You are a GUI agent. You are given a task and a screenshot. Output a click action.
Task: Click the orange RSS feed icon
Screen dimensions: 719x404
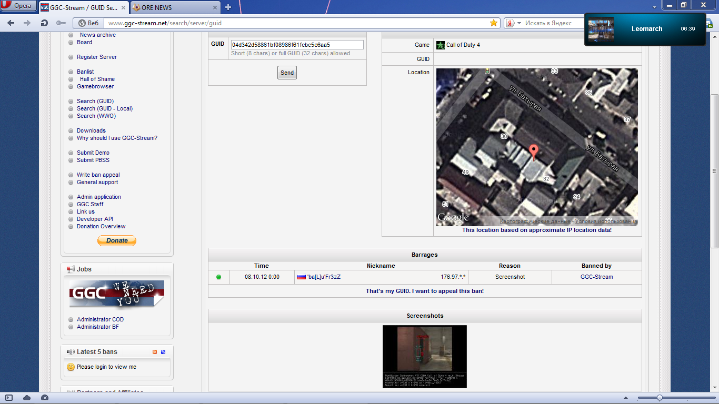(155, 352)
